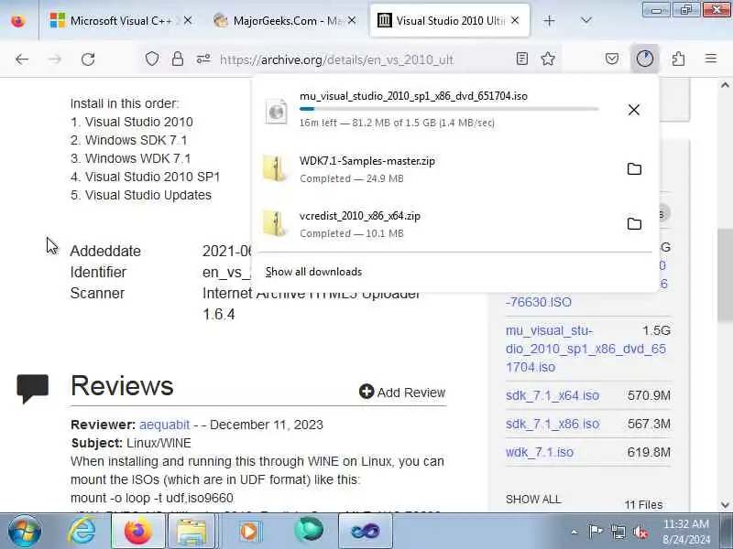The width and height of the screenshot is (733, 549).
Task: View site security padlock info
Action: tap(178, 59)
